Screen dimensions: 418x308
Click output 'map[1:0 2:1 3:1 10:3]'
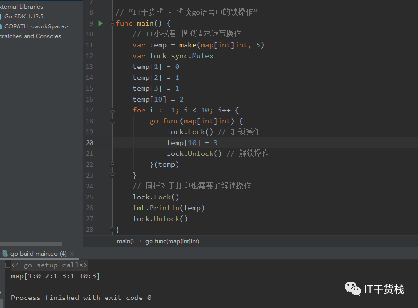click(x=55, y=276)
